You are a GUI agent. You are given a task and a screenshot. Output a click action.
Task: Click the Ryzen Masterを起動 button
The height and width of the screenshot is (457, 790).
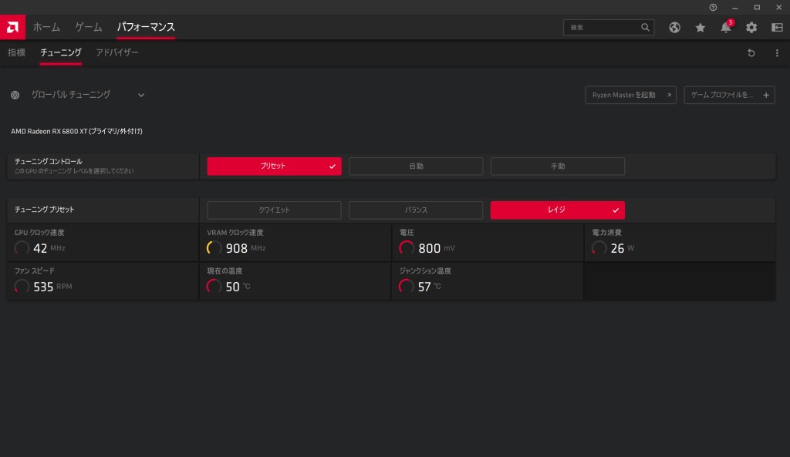click(x=631, y=95)
